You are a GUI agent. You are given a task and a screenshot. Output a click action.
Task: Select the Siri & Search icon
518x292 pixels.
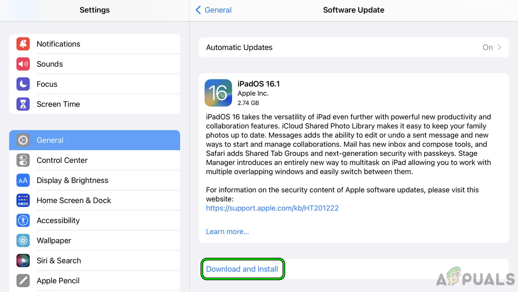point(23,261)
